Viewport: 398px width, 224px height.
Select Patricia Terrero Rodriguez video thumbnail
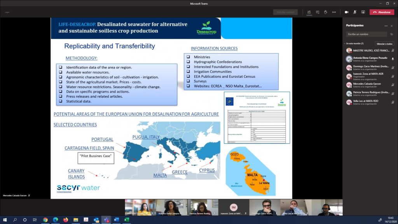(203, 207)
